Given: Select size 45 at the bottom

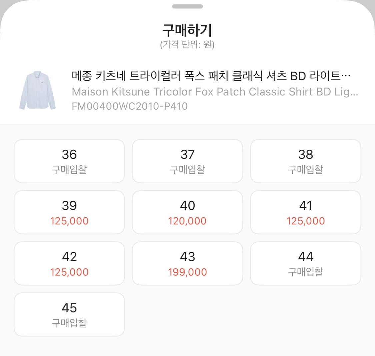Looking at the screenshot, I should 69,314.
